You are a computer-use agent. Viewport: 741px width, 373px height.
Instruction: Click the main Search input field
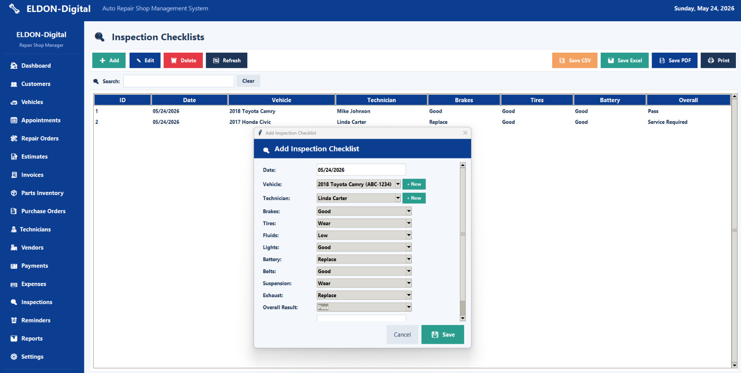point(179,81)
